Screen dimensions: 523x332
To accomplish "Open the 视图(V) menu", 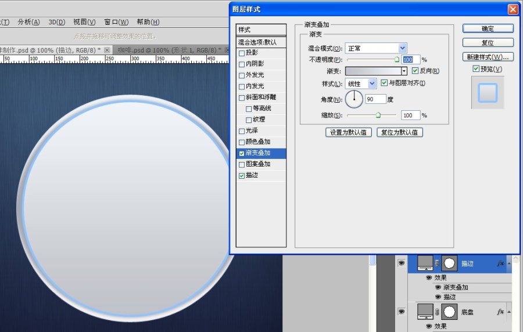I will [x=84, y=22].
